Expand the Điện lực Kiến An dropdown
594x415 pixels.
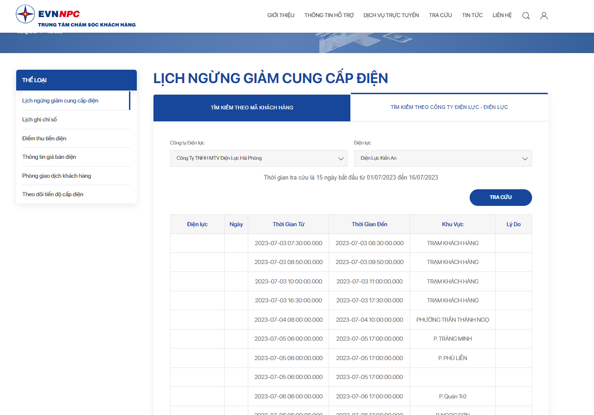tap(443, 158)
